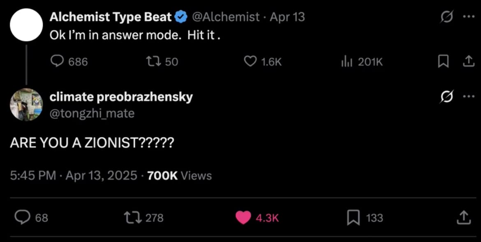Bookmark the Alchemist Type Beat tweet

point(443,62)
